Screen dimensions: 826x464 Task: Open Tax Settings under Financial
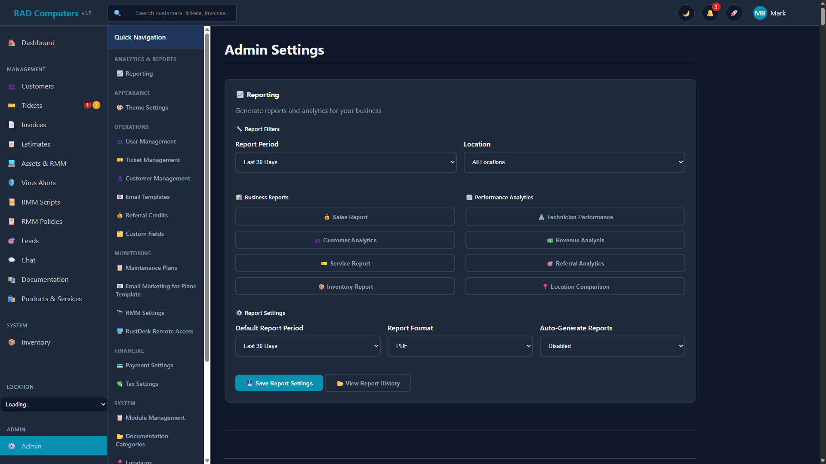[142, 384]
